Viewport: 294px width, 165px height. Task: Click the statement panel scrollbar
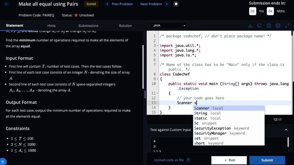coord(143,66)
